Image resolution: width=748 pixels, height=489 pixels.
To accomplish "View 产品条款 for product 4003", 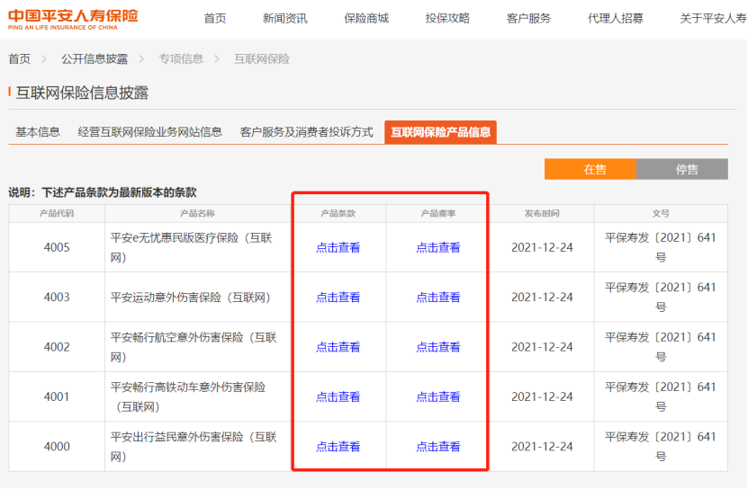I will click(338, 298).
